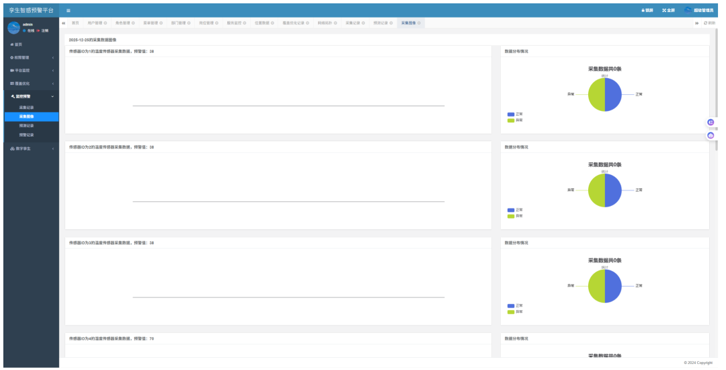
Task: Click the blue slice of sensor 3 pie
Action: 613,286
